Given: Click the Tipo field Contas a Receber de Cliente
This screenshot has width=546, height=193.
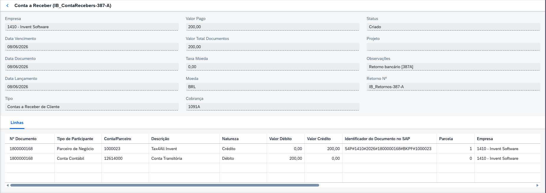Looking at the screenshot, I should [x=92, y=107].
